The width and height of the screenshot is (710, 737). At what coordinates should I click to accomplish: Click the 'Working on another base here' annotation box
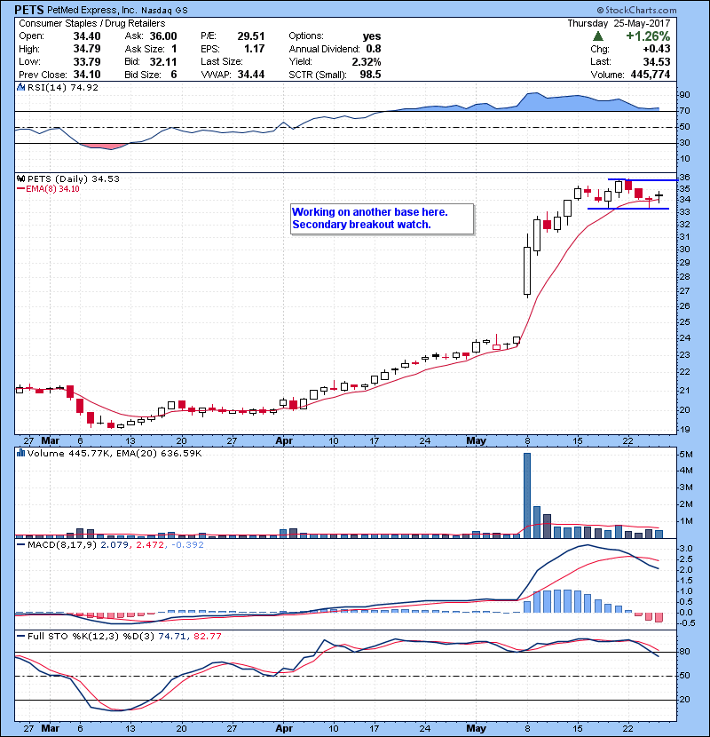[x=382, y=218]
